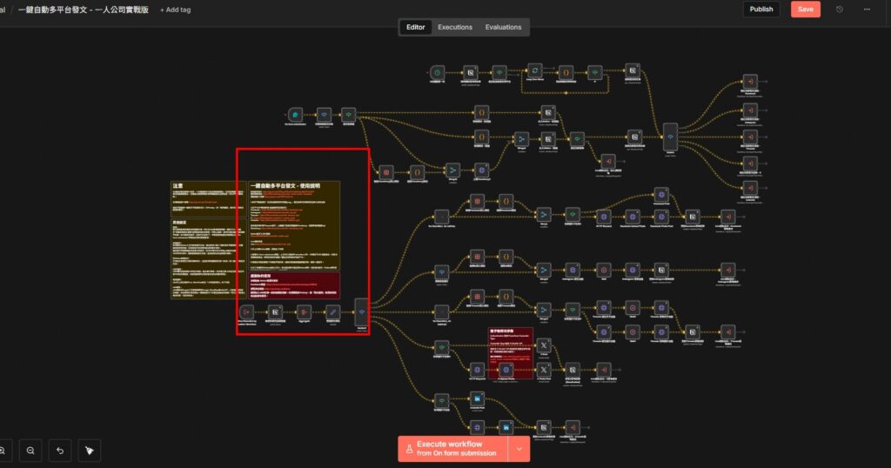Viewport: 891px width, 468px height.
Task: Click Execute workflow from form submission
Action: [454, 448]
